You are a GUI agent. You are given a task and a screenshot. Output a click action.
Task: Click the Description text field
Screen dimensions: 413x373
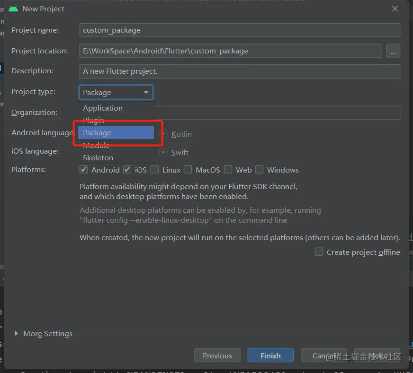[x=240, y=71]
